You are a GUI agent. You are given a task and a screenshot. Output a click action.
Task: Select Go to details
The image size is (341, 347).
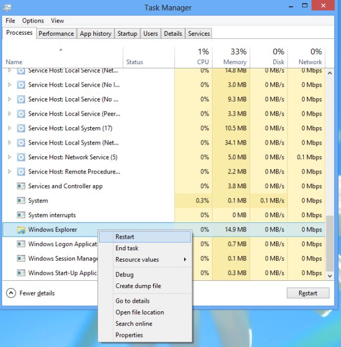click(145, 301)
